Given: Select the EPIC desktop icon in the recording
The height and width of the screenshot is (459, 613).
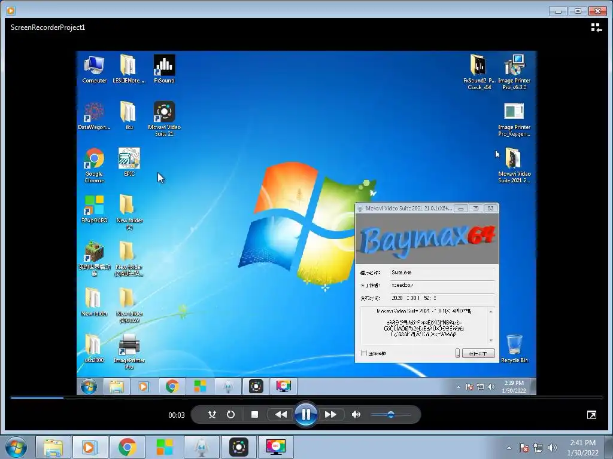Looking at the screenshot, I should (x=129, y=163).
